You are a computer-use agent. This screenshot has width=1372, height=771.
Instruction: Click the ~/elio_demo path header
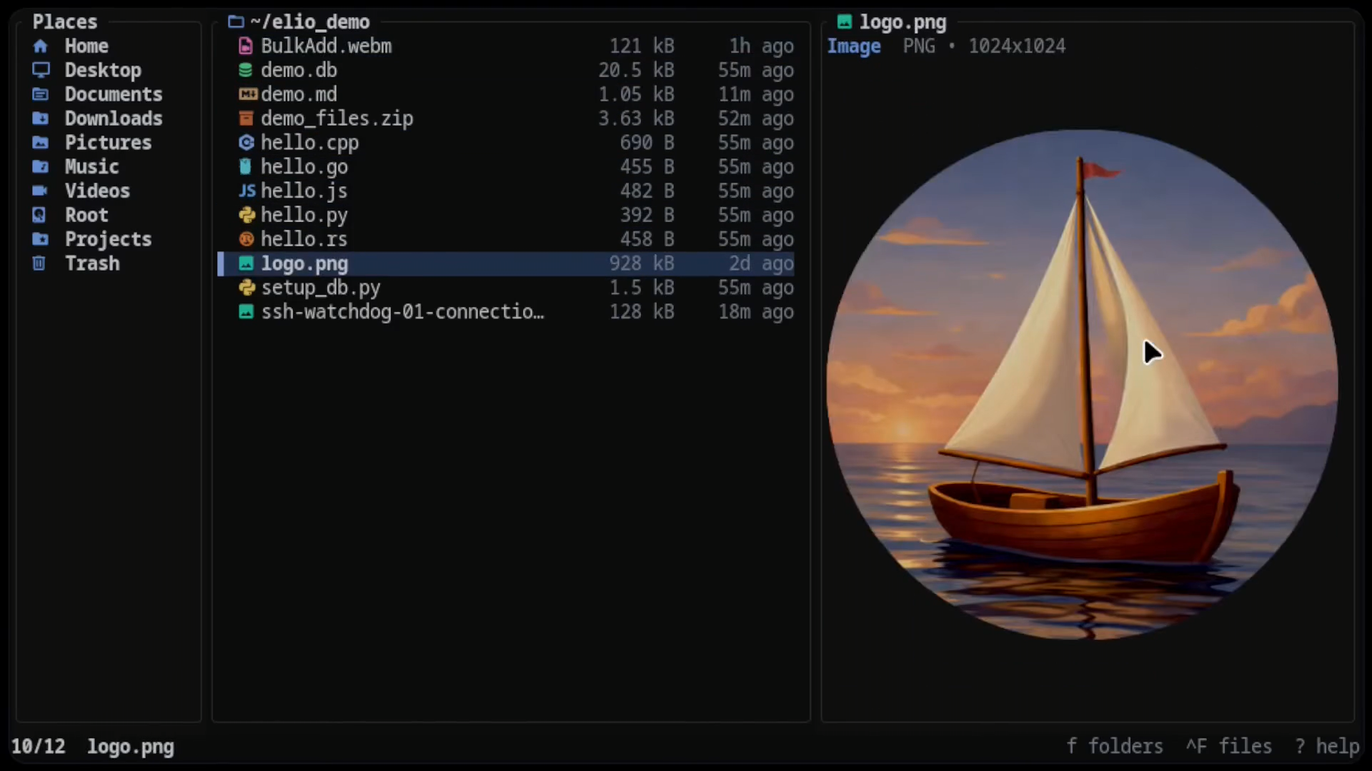[x=309, y=22]
